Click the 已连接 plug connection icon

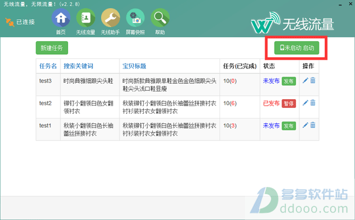[x=9, y=22]
